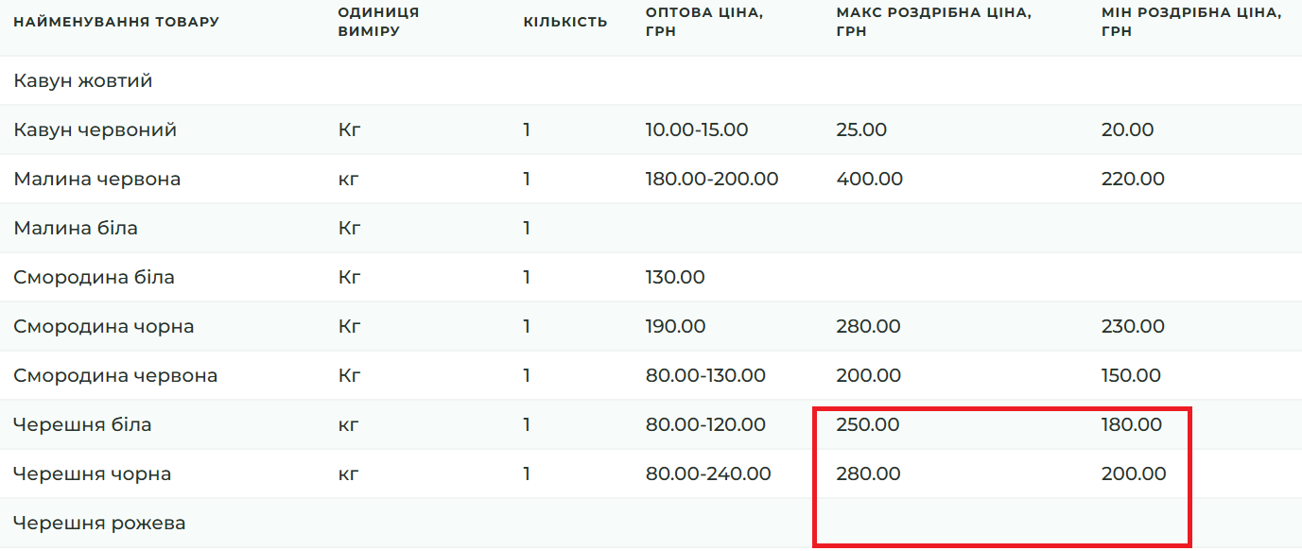Select the Кавун жовтий row

click(651, 80)
